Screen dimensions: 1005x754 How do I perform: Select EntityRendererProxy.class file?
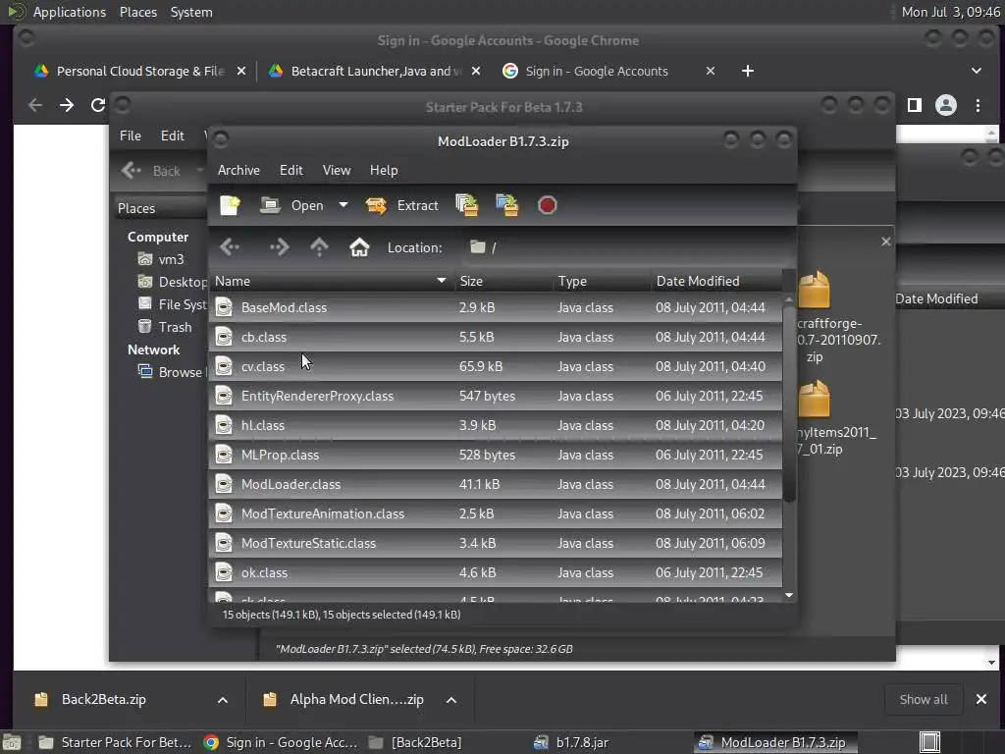tap(496, 396)
